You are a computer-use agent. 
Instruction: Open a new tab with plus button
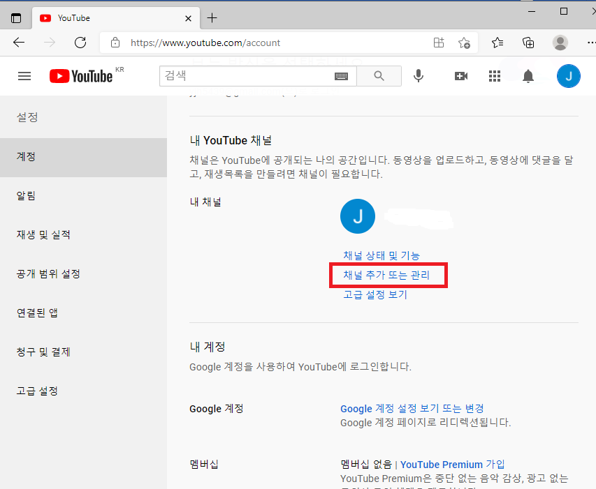pos(212,18)
